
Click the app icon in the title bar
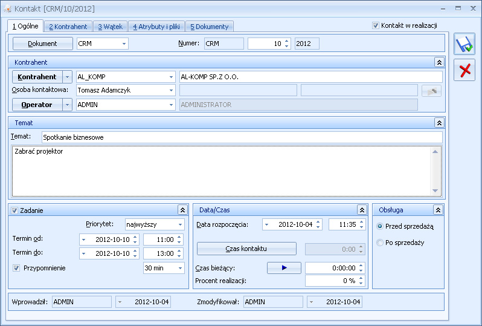(7, 8)
